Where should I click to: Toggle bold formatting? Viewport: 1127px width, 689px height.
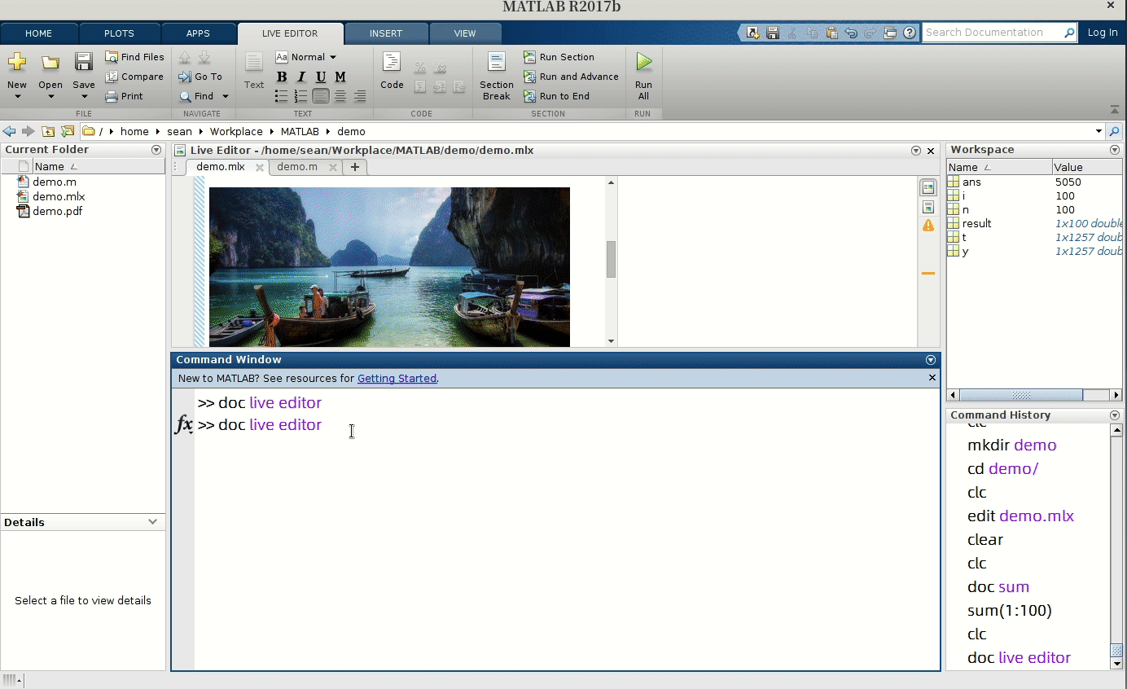282,77
